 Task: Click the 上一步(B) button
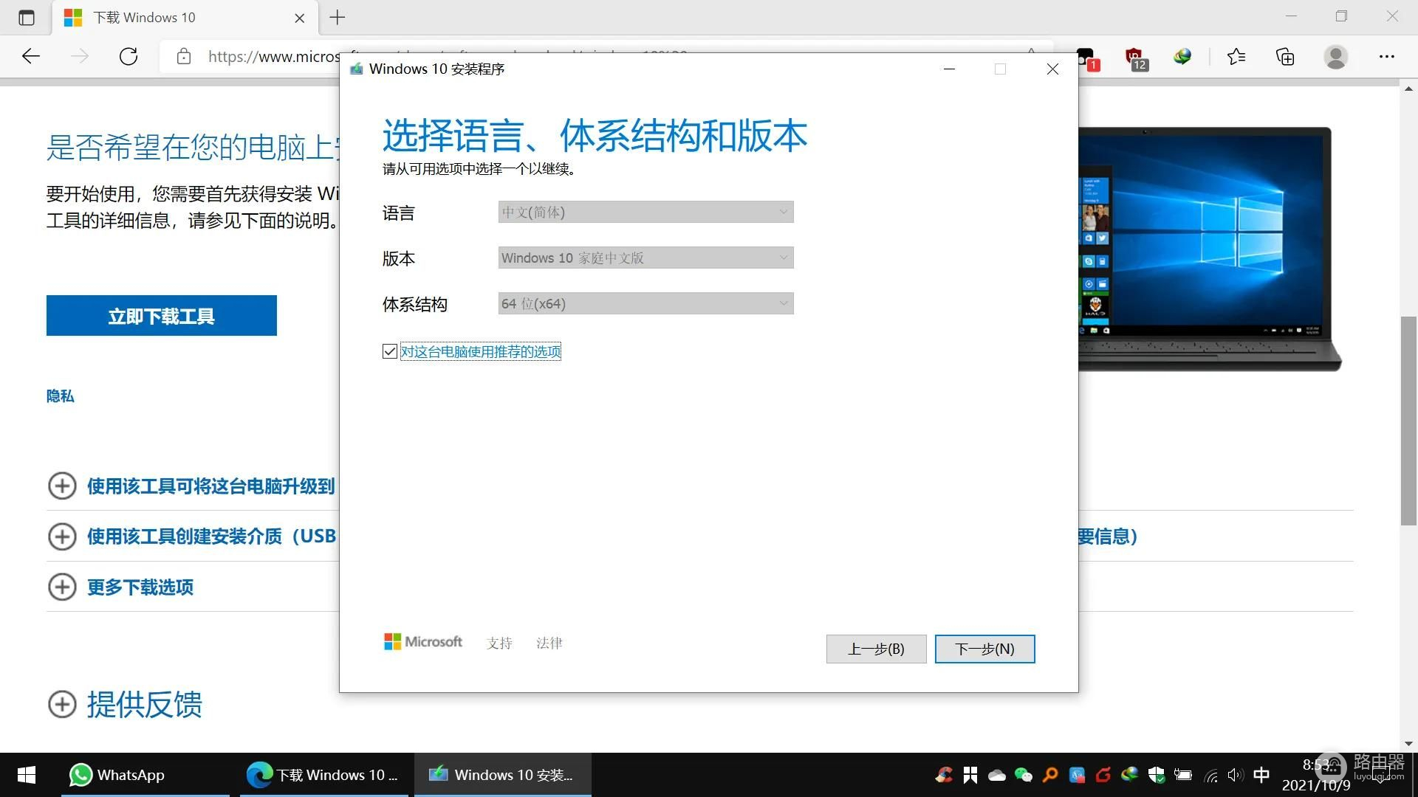pyautogui.click(x=876, y=649)
